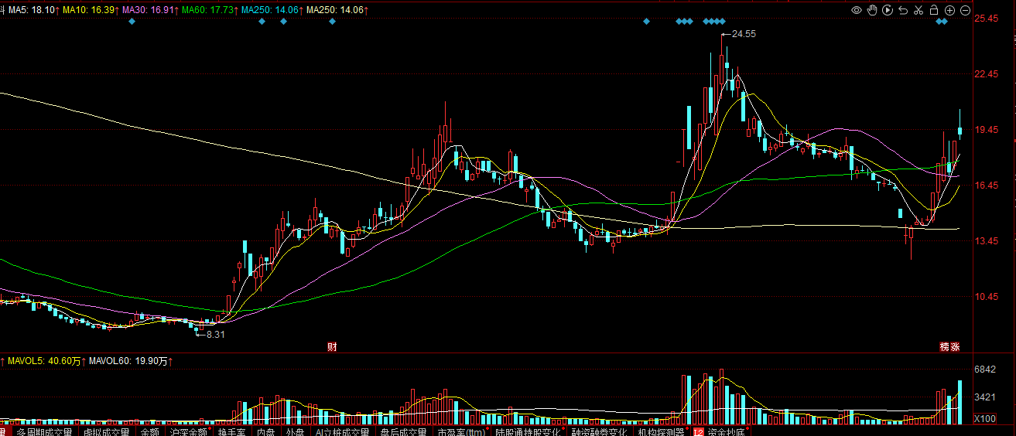Screen dimensions: 1016x436
Task: Toggle the padlock lock icon
Action: pos(934,10)
